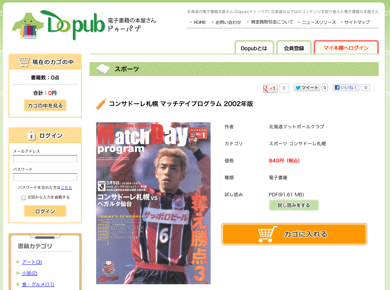Click the padlock icon in ログイン header

click(x=31, y=135)
